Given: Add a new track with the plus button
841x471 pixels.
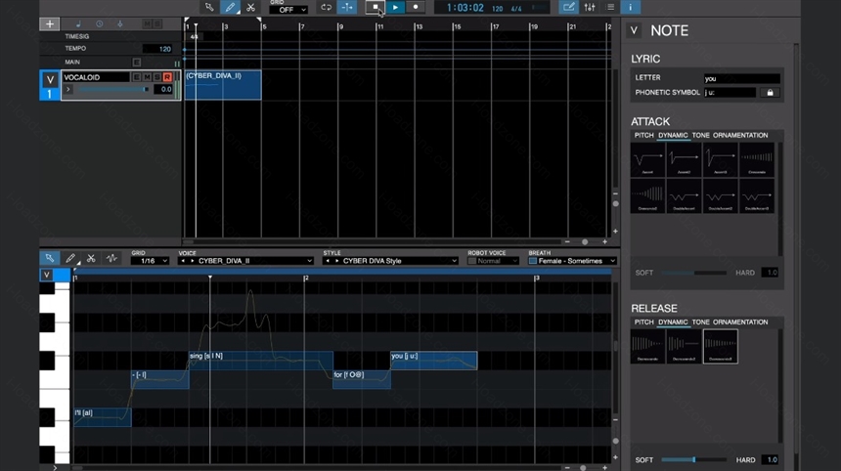Looking at the screenshot, I should click(x=49, y=24).
